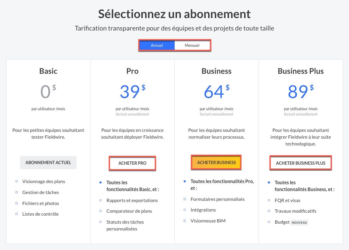Select the Formulaires personnalisés feature
This screenshot has width=349, height=250.
coord(217,199)
